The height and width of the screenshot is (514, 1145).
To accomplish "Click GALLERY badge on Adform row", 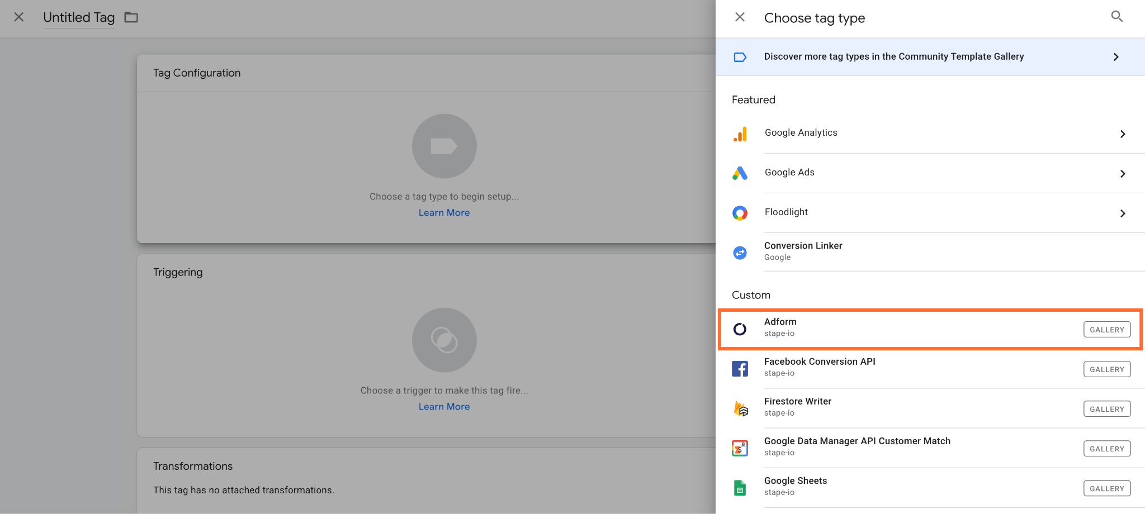I will coord(1107,330).
